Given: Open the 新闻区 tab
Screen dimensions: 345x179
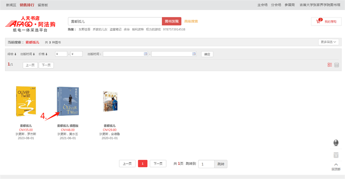Looking at the screenshot, I should point(11,5).
